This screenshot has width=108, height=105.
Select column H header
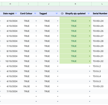[10, 4]
